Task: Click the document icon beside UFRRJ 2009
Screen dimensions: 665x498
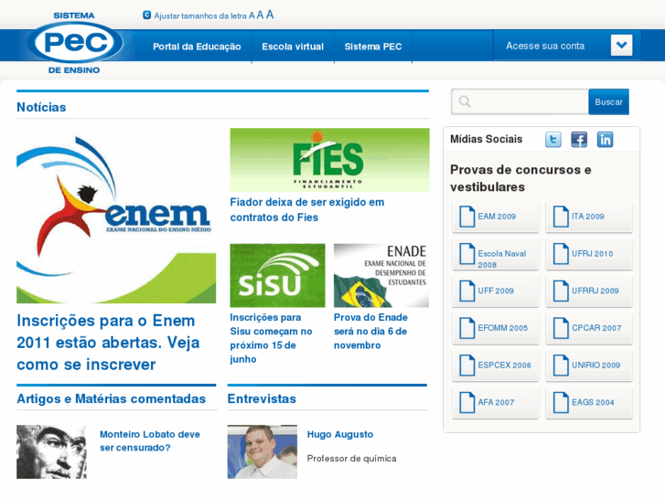Action: coord(561,291)
